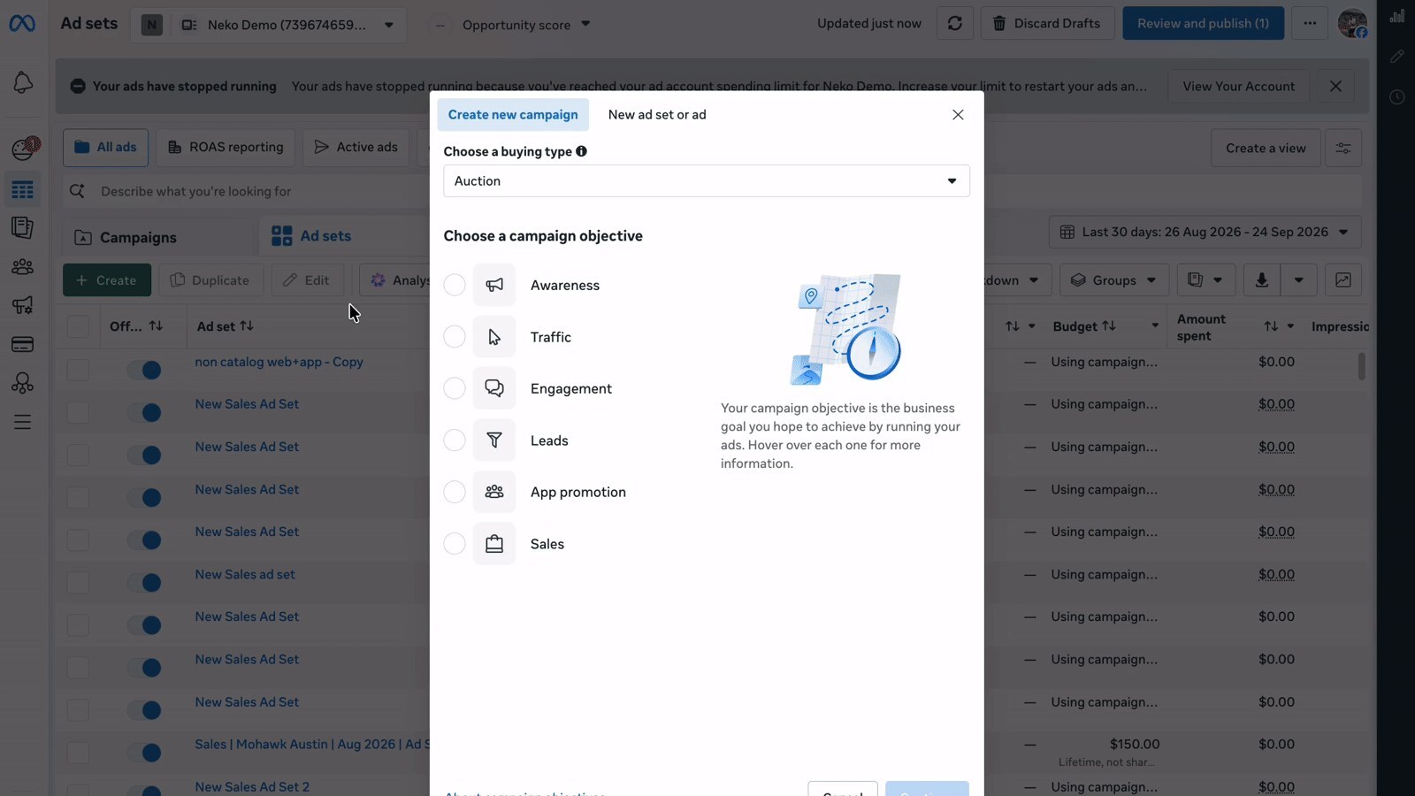This screenshot has width=1415, height=796.
Task: Select the App promotion objective radio button
Action: (x=455, y=492)
